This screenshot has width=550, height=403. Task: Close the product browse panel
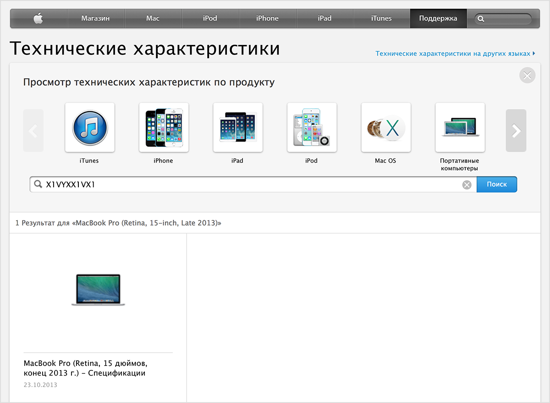point(527,76)
